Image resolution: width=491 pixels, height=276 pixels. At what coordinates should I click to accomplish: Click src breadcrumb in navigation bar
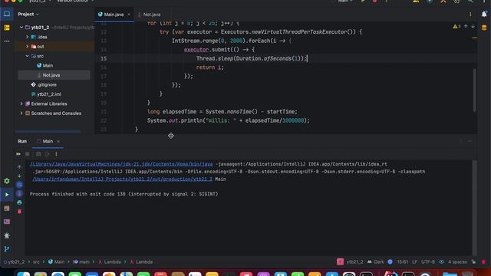click(36, 262)
